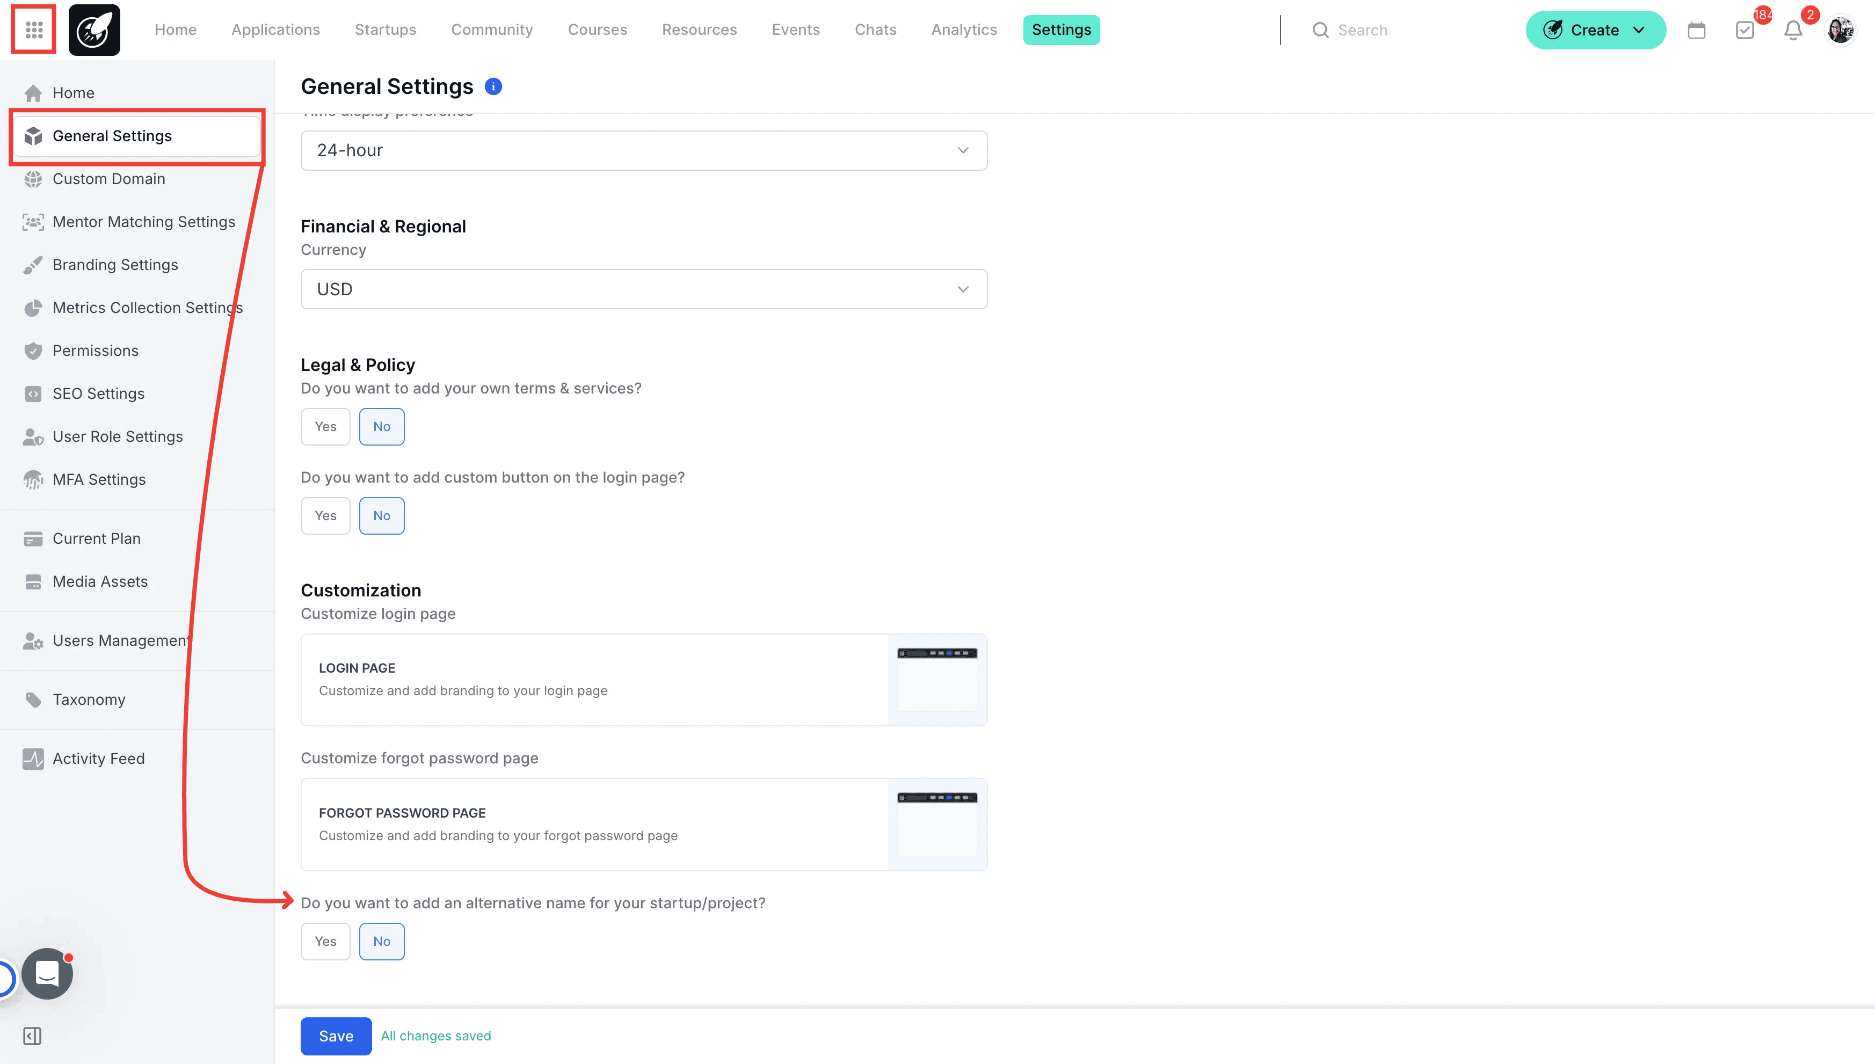Viewport: 1875px width, 1064px height.
Task: Open the user profile avatar
Action: (x=1841, y=30)
